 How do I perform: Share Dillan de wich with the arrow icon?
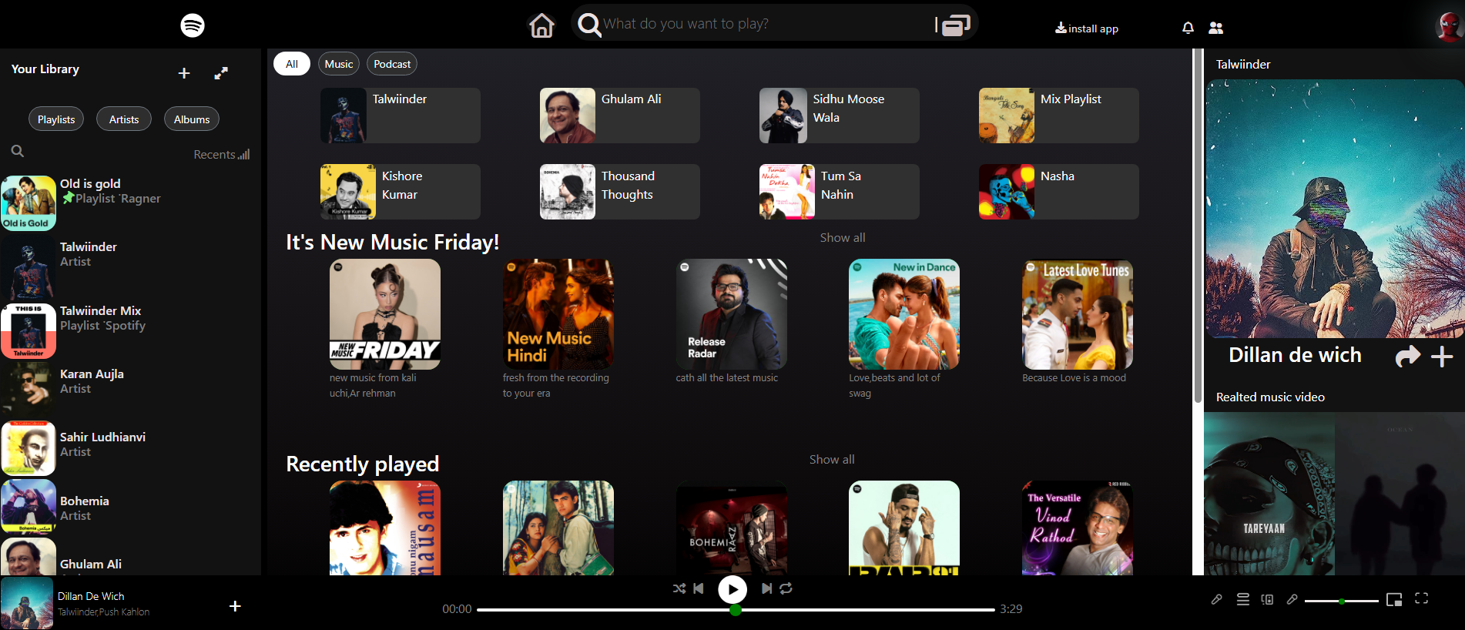(1408, 356)
